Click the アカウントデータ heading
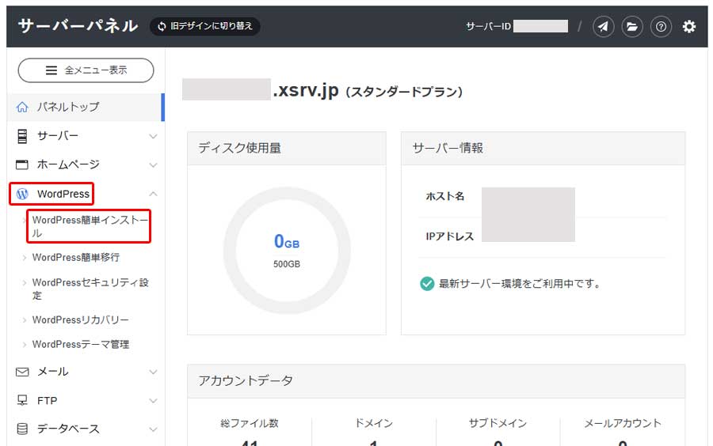This screenshot has height=446, width=713. (245, 380)
